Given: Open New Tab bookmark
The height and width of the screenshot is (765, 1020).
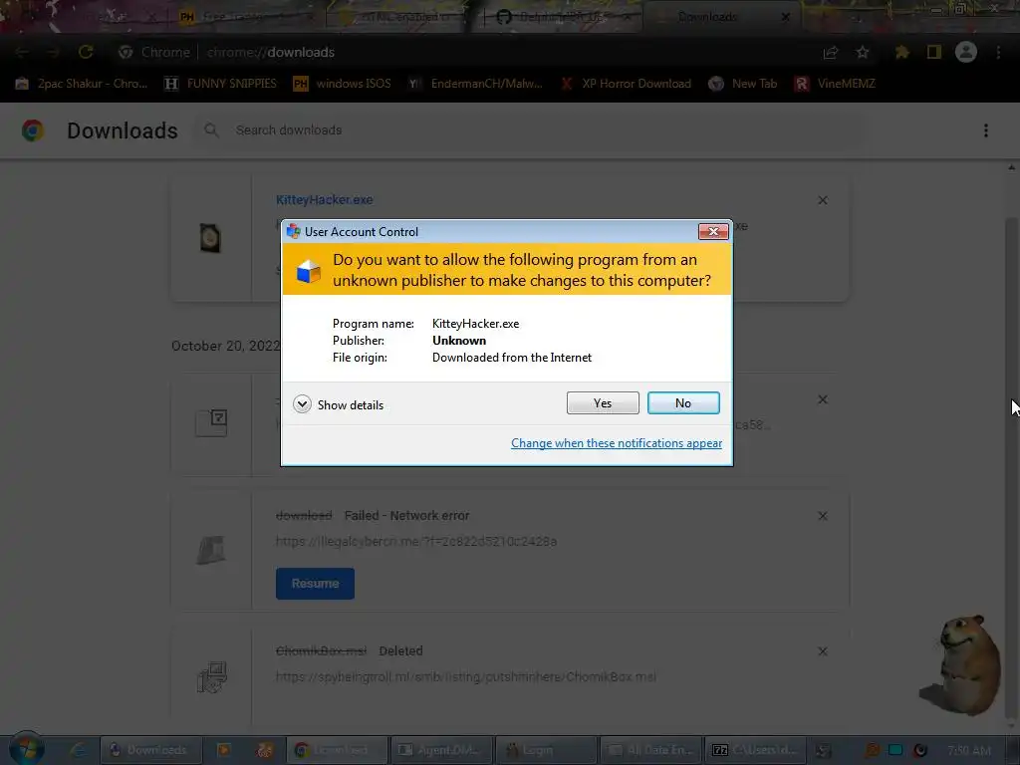Looking at the screenshot, I should pyautogui.click(x=743, y=84).
